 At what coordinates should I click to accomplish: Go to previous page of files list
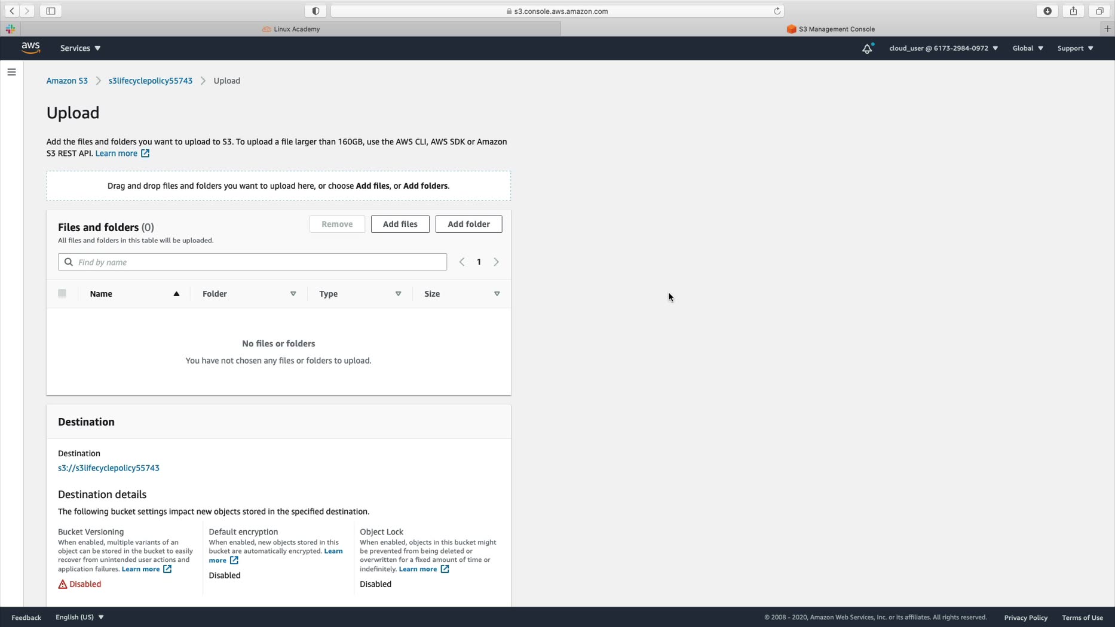(462, 262)
